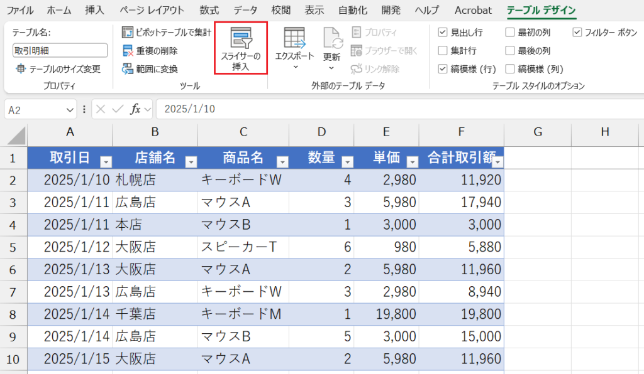Click inside the テーブル名 input field
The height and width of the screenshot is (374, 644).
(x=59, y=50)
